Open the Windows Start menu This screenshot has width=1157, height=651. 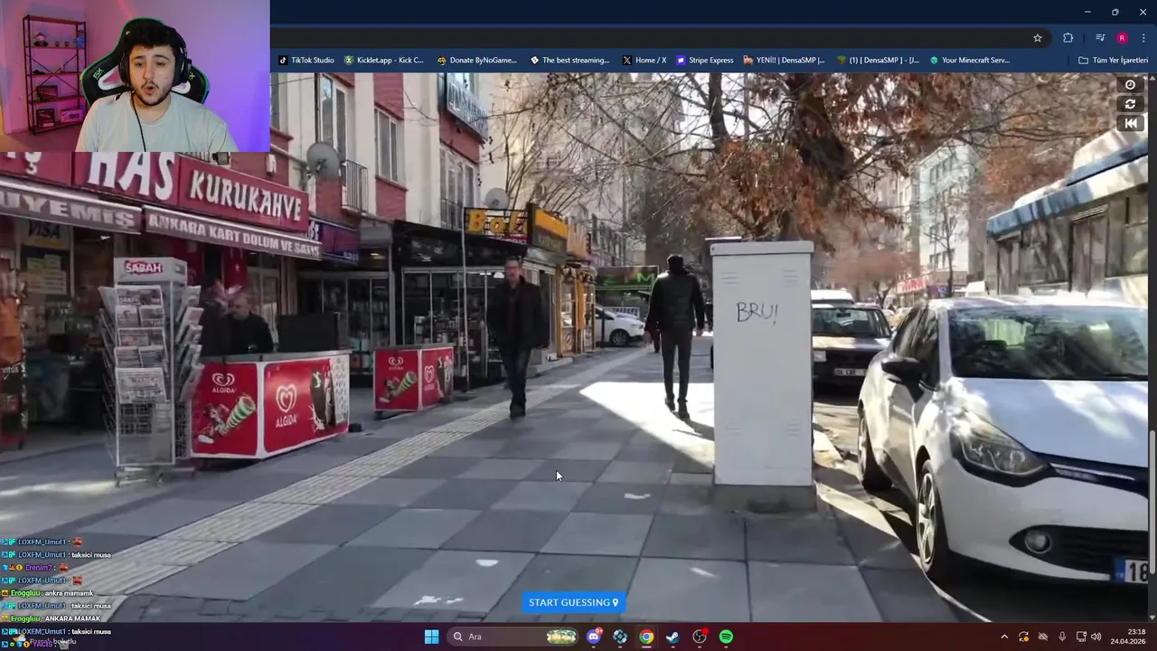[x=431, y=637]
